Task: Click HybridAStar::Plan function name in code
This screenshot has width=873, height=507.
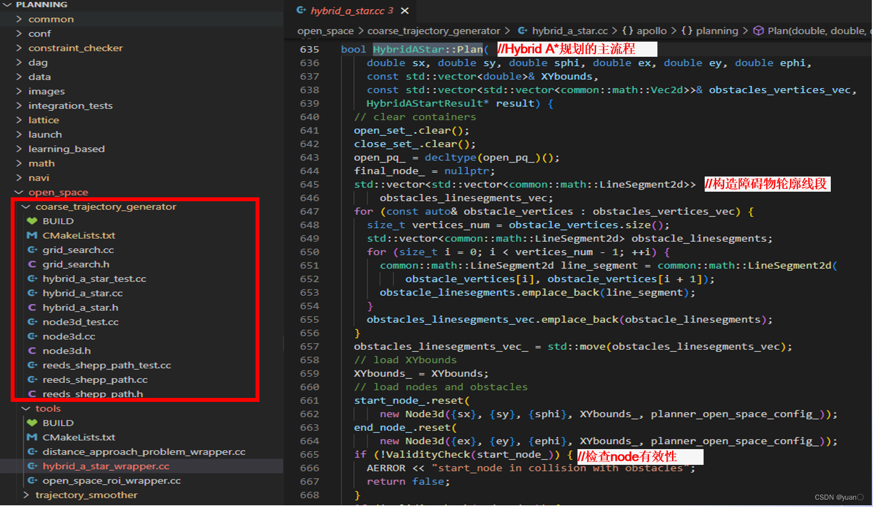Action: click(428, 49)
